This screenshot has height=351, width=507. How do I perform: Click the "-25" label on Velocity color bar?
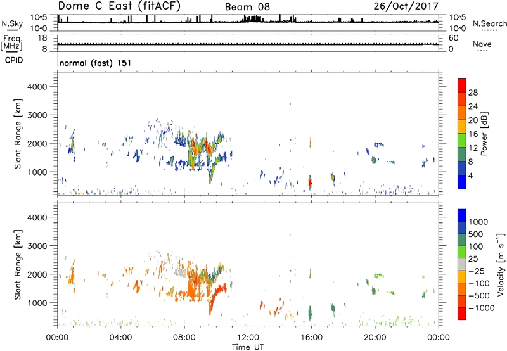[477, 271]
